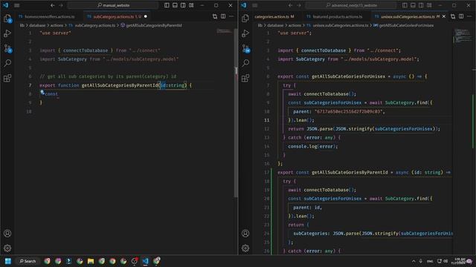Split editor right in left window
Viewport: 476px width, 267px height.
click(x=223, y=16)
